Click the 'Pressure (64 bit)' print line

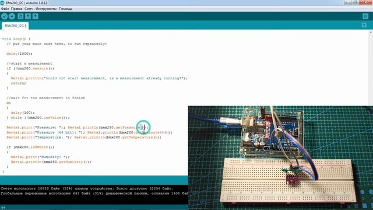click(89, 132)
